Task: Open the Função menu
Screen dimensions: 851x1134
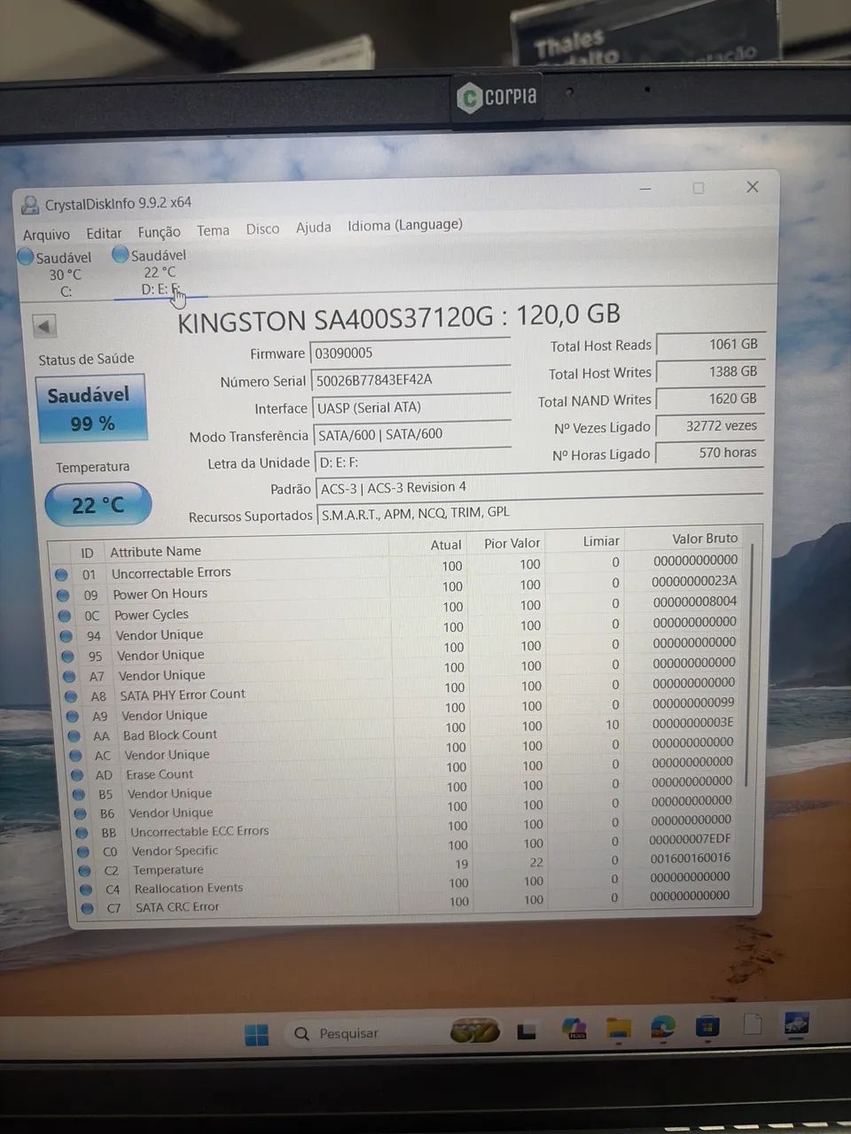Action: point(159,231)
